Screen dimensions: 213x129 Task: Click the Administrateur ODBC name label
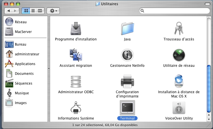point(76,92)
